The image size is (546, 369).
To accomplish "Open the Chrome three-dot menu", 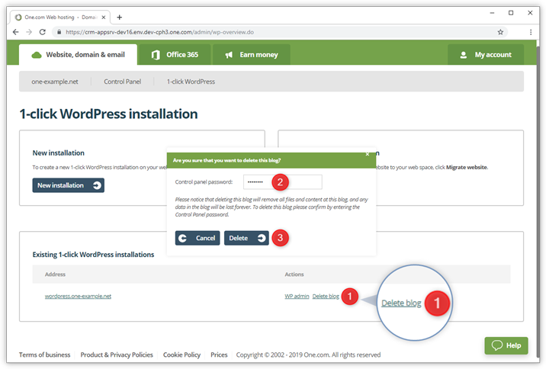I will (531, 32).
